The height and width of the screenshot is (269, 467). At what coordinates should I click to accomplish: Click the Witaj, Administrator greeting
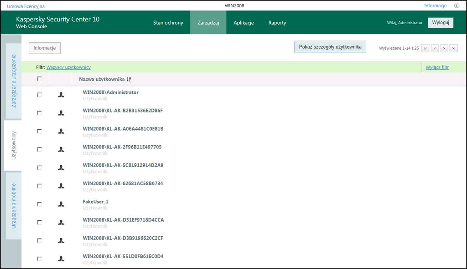405,23
